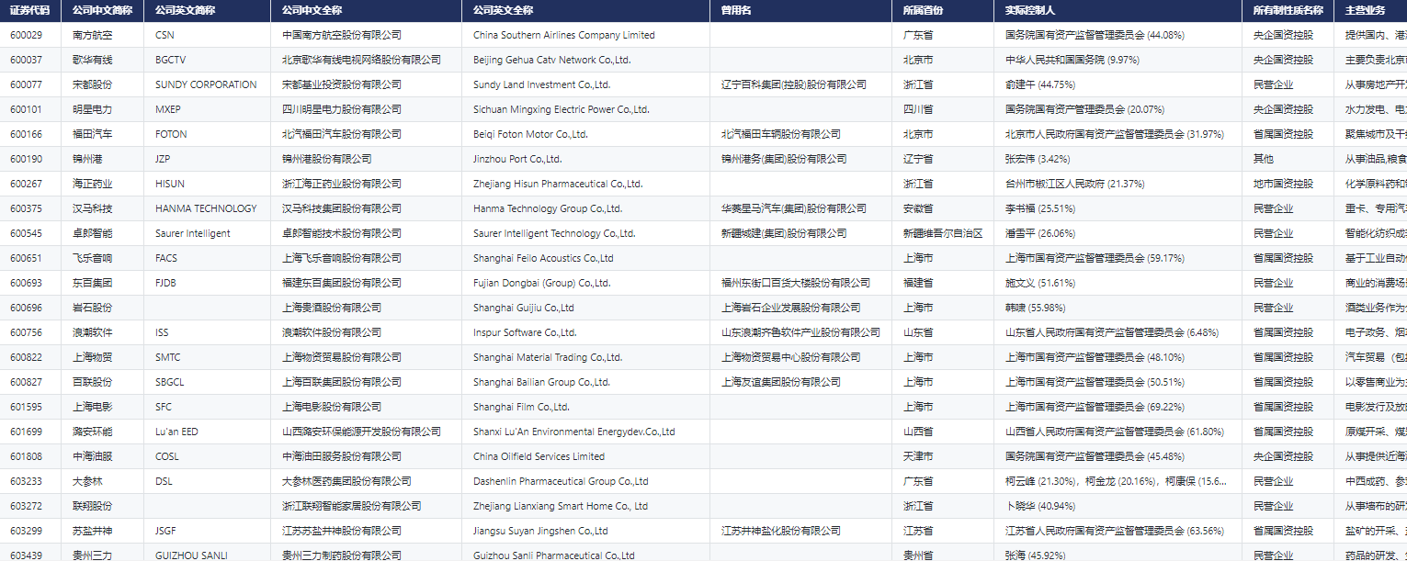
Task: Select the cell with code 600696
Action: tap(30, 308)
